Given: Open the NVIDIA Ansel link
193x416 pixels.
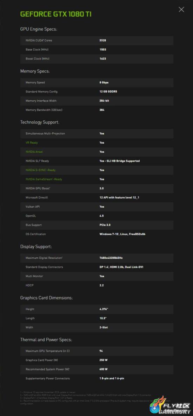Looking at the screenshot, I should (x=34, y=152).
